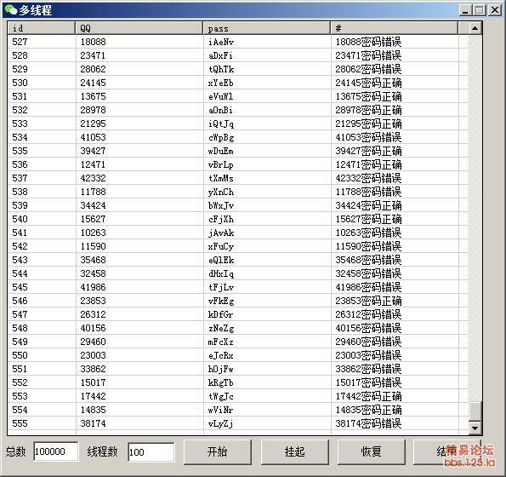Focus the 线程数 input field
Viewport: 506px width, 477px height.
[x=151, y=451]
